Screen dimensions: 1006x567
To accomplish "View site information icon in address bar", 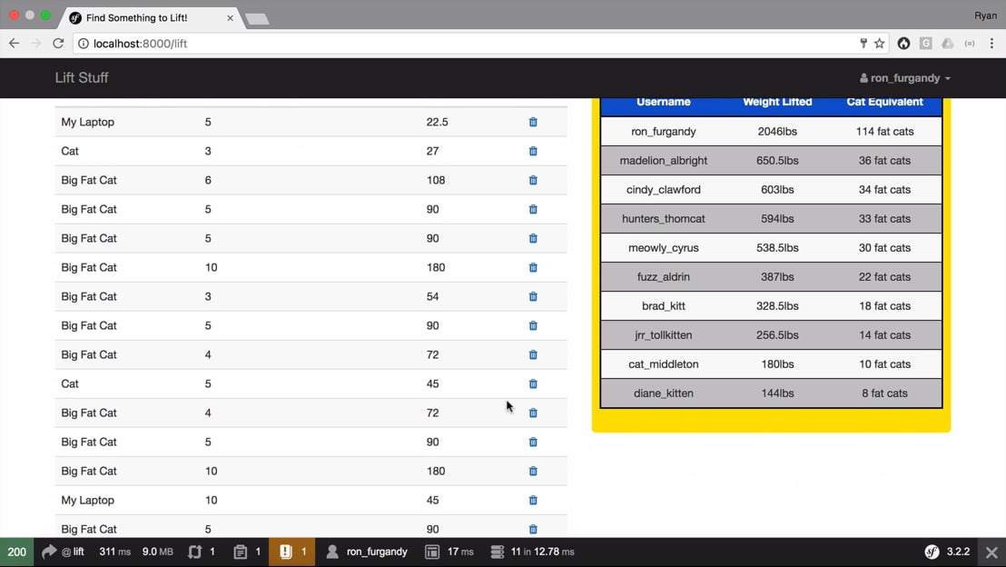I will pyautogui.click(x=84, y=44).
